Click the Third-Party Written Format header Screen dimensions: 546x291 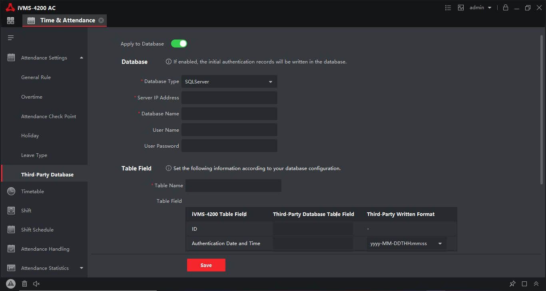pos(401,214)
